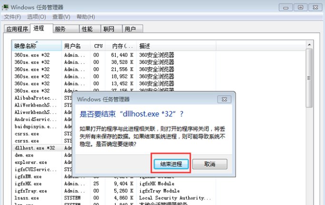325x205 pixels.
Task: Open the 选项(O) menu
Action: pos(37,17)
